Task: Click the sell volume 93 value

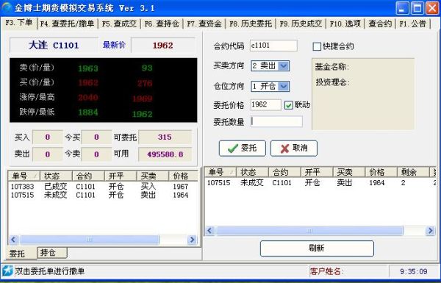Action: tap(147, 68)
